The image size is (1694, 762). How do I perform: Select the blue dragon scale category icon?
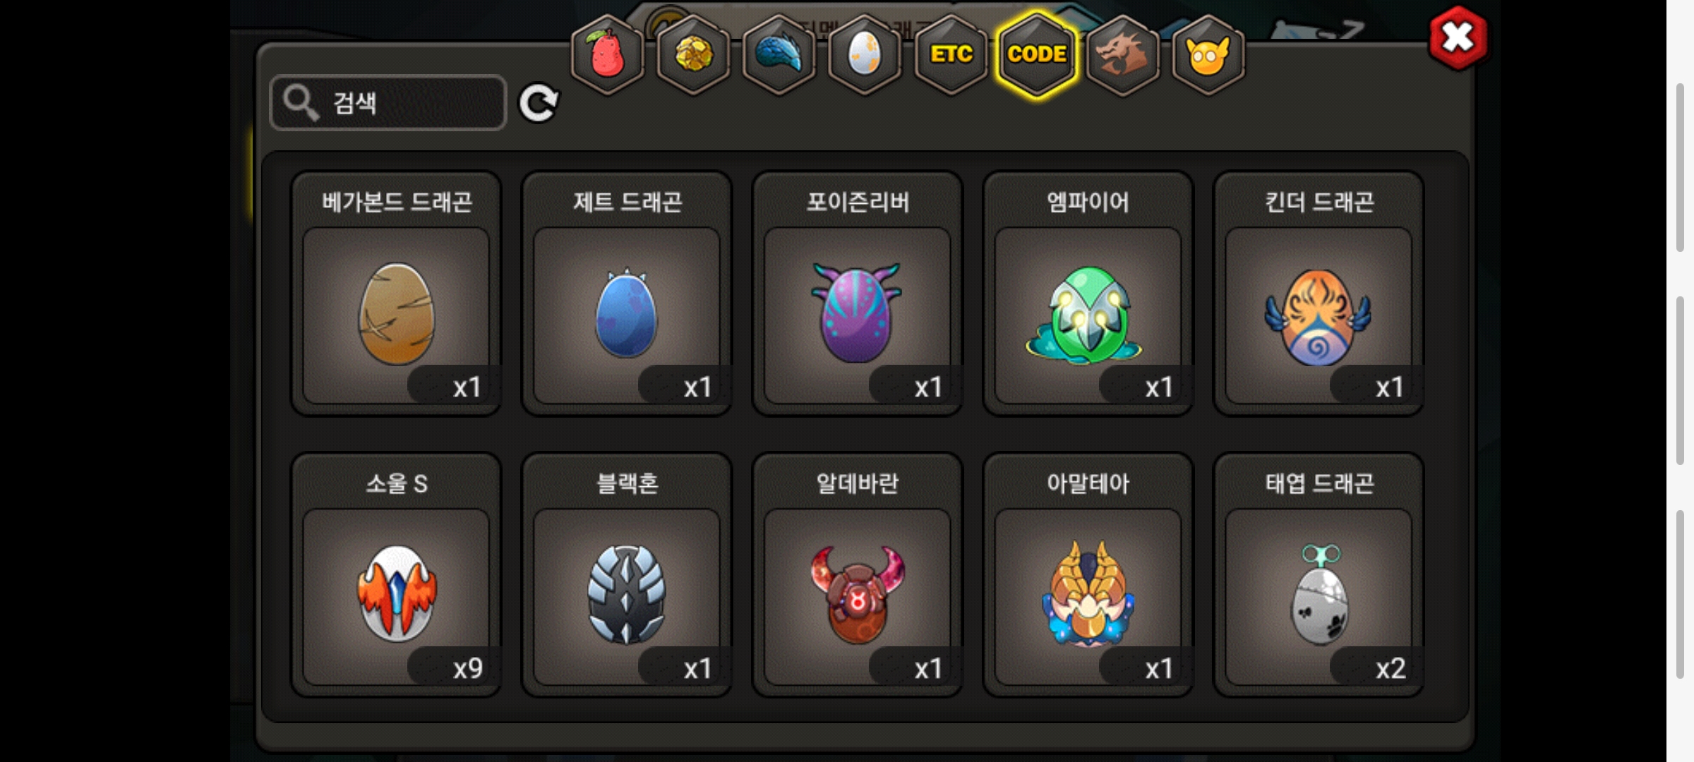(779, 54)
